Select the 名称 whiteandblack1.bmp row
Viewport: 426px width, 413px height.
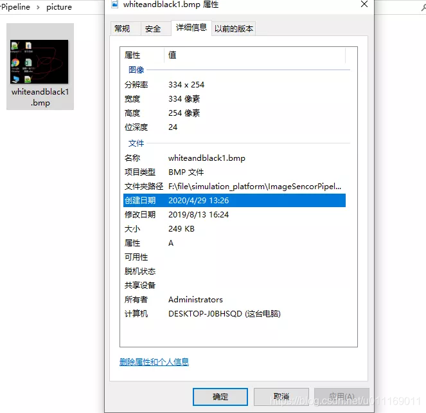click(x=235, y=158)
